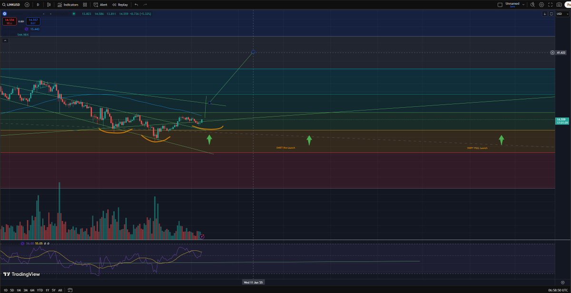Click the Wed 11 Jun '25 date label
Screen dimensions: 571x293
253,282
